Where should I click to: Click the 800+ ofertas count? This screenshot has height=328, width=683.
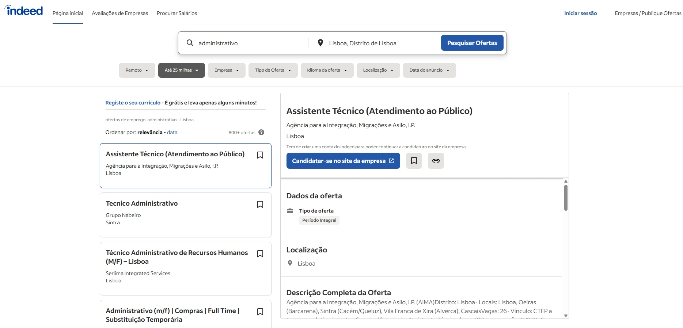point(242,133)
